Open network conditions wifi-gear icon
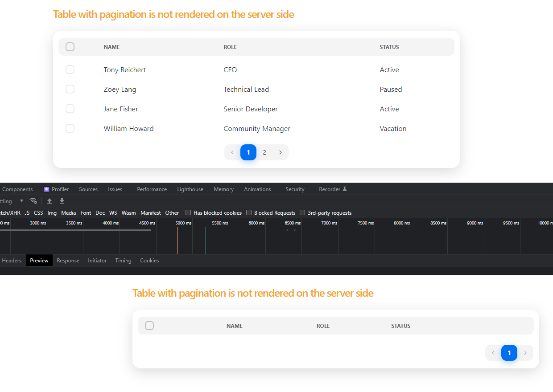This screenshot has height=392, width=553. 33,201
